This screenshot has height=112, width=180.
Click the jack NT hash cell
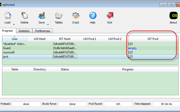[x=64, y=57]
